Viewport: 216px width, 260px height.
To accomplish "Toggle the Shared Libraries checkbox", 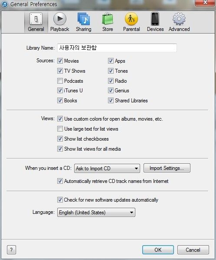I will pos(111,101).
